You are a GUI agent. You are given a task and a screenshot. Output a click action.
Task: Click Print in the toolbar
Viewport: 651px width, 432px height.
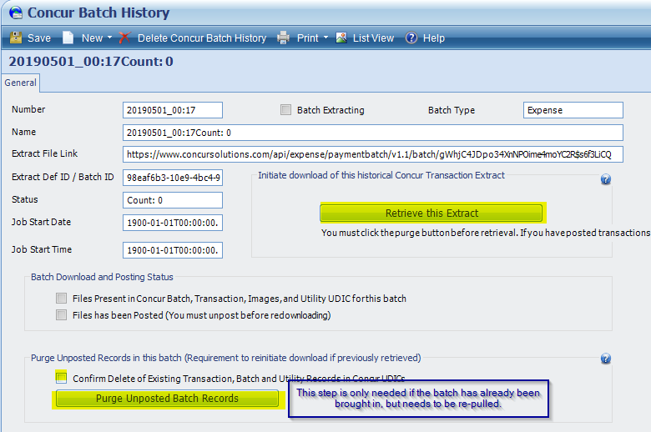pos(308,38)
